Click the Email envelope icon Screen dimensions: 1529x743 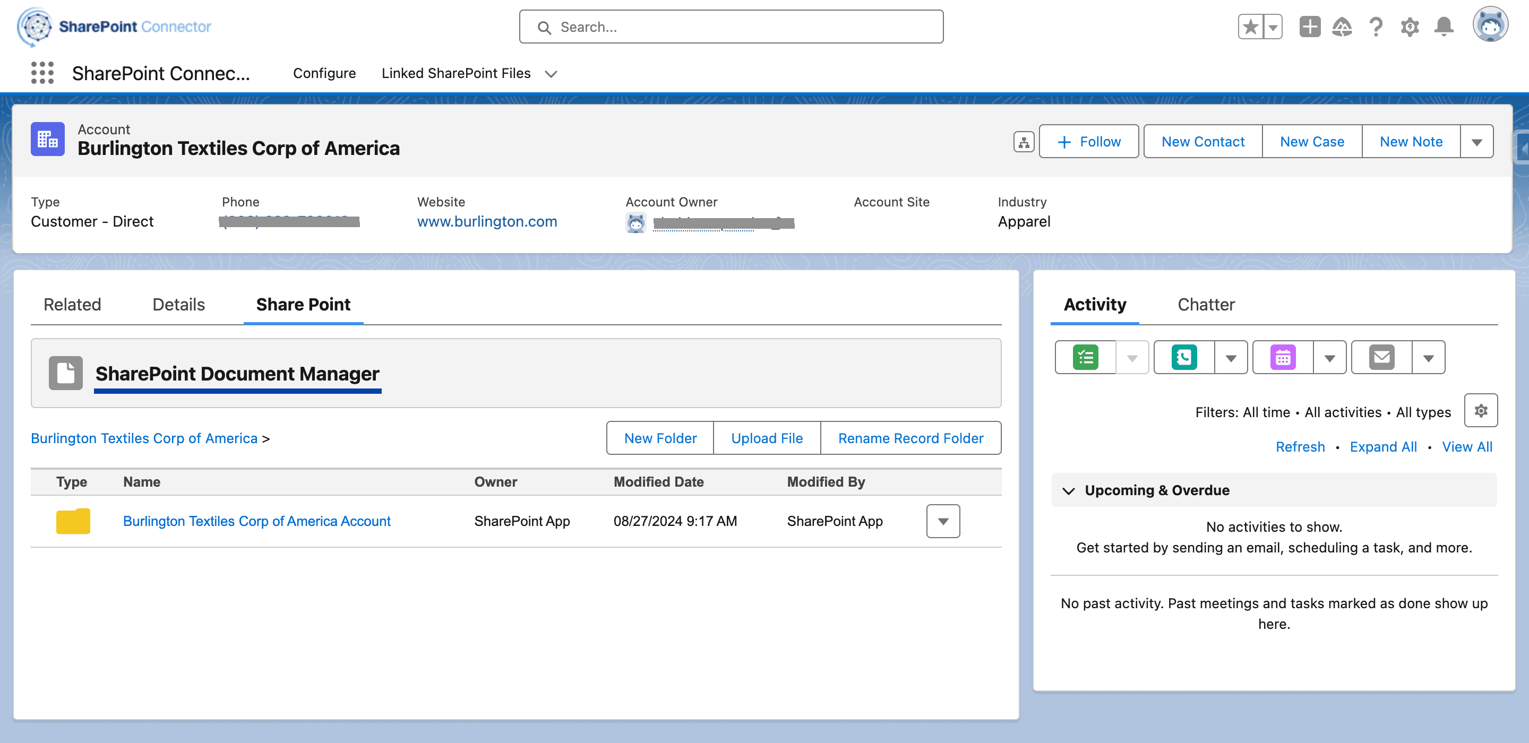coord(1381,357)
